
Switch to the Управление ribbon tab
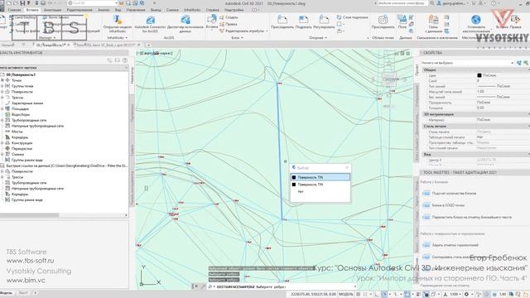tap(136, 10)
